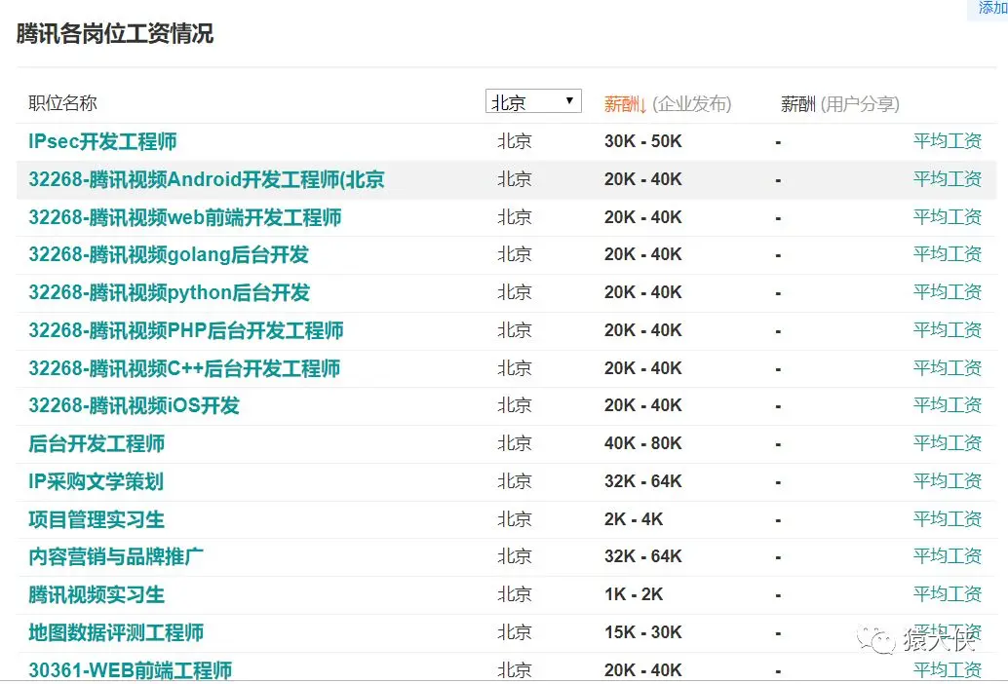Open 32268-腾讯视频PHP后台开发工程师 link
The height and width of the screenshot is (684, 1008).
186,330
